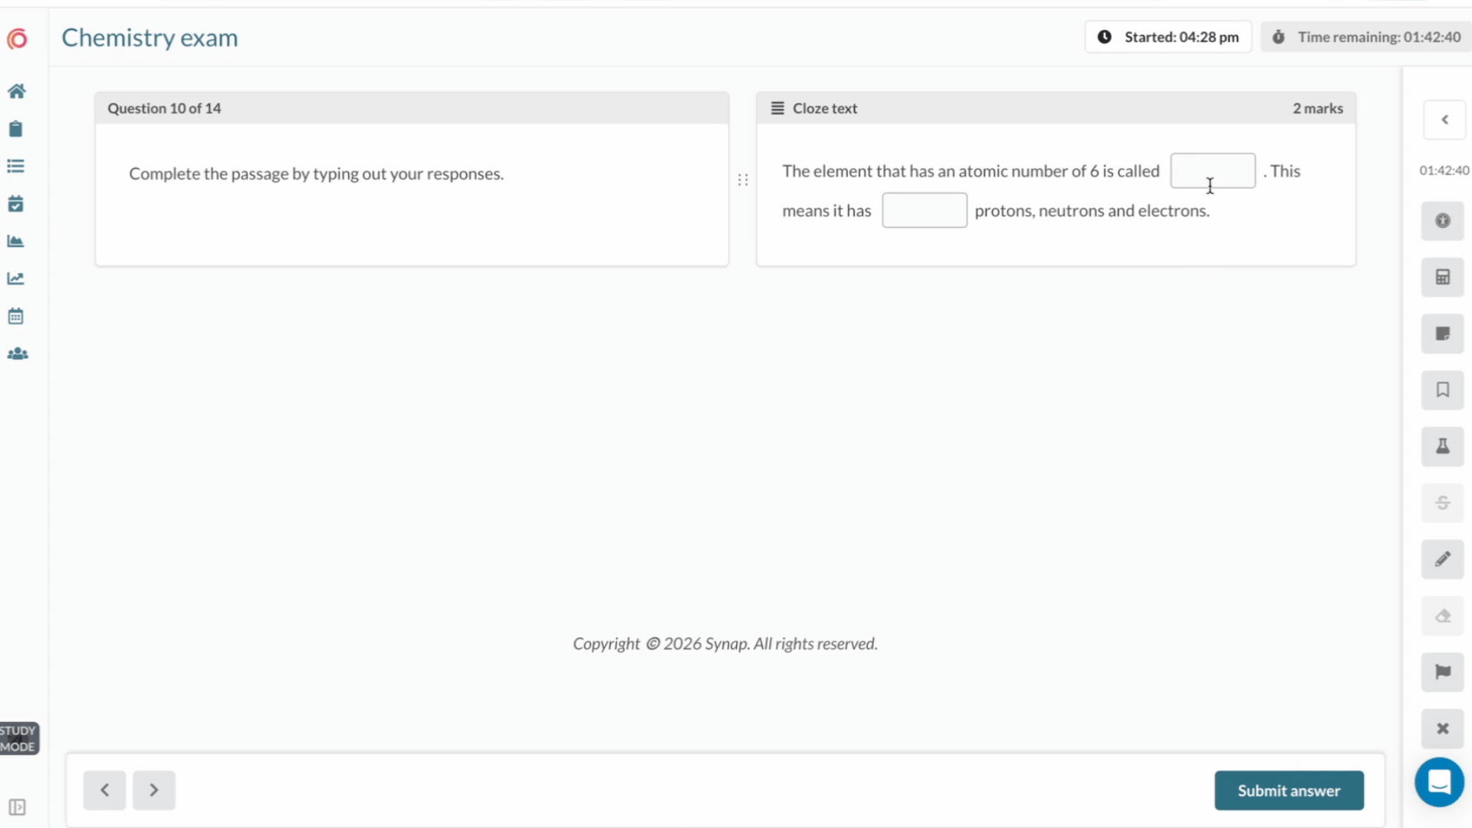This screenshot has width=1472, height=828.
Task: Select the strikethrough tool
Action: (x=1443, y=503)
